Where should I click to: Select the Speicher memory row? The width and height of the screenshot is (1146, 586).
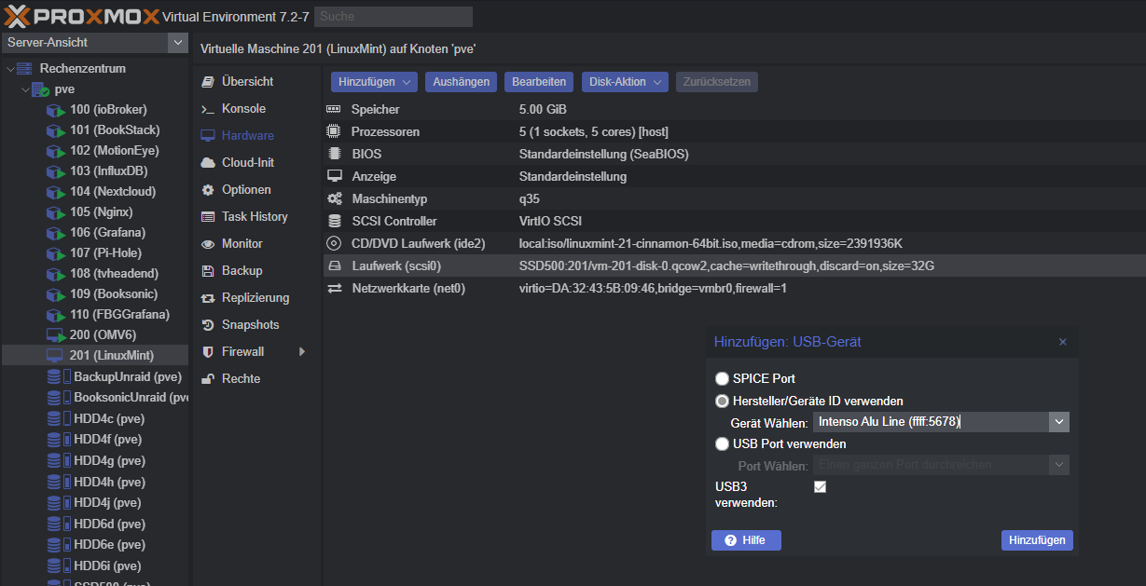(x=734, y=110)
